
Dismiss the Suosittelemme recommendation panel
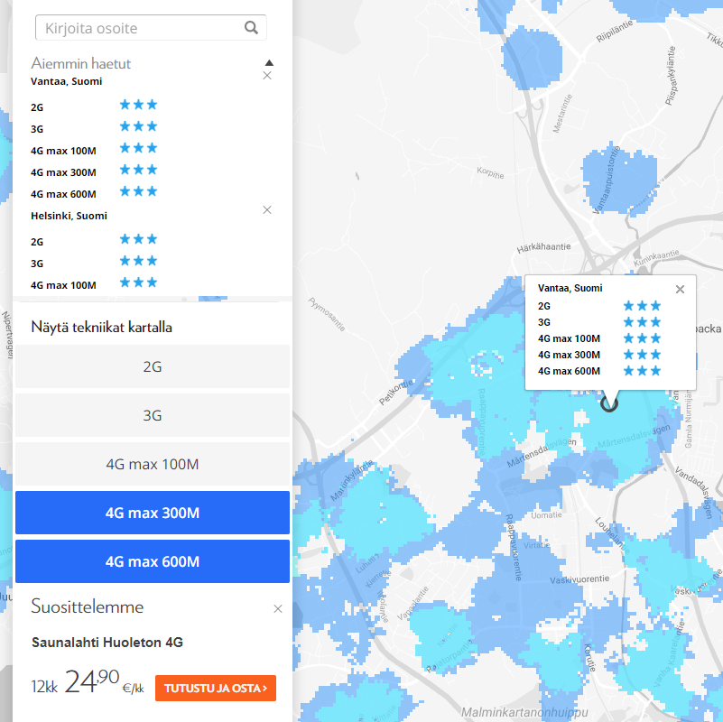pos(278,609)
